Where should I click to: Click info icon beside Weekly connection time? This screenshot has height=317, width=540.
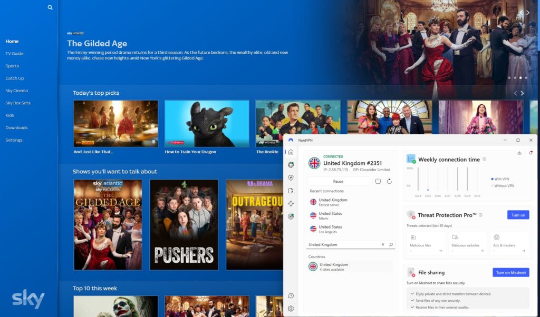click(x=485, y=159)
